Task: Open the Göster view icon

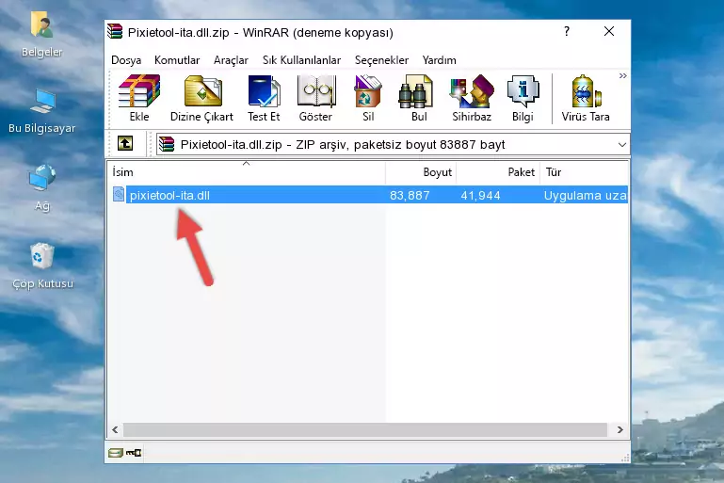Action: coord(315,98)
